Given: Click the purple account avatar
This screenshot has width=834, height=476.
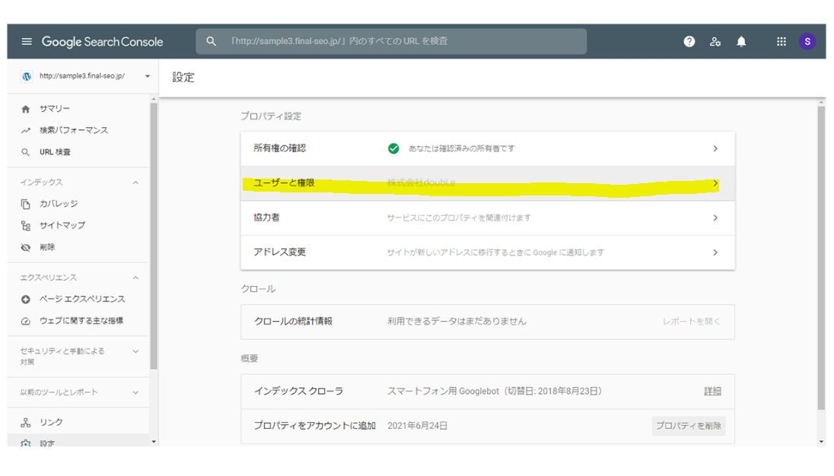Looking at the screenshot, I should coord(807,42).
